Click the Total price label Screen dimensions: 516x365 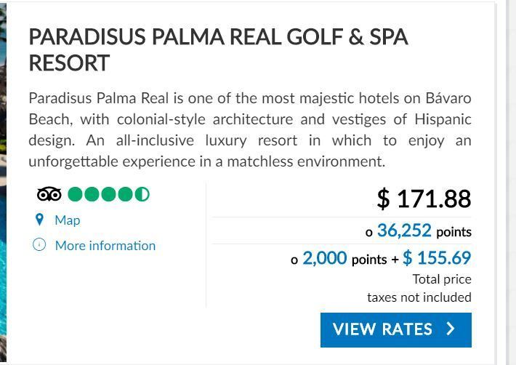coord(442,279)
